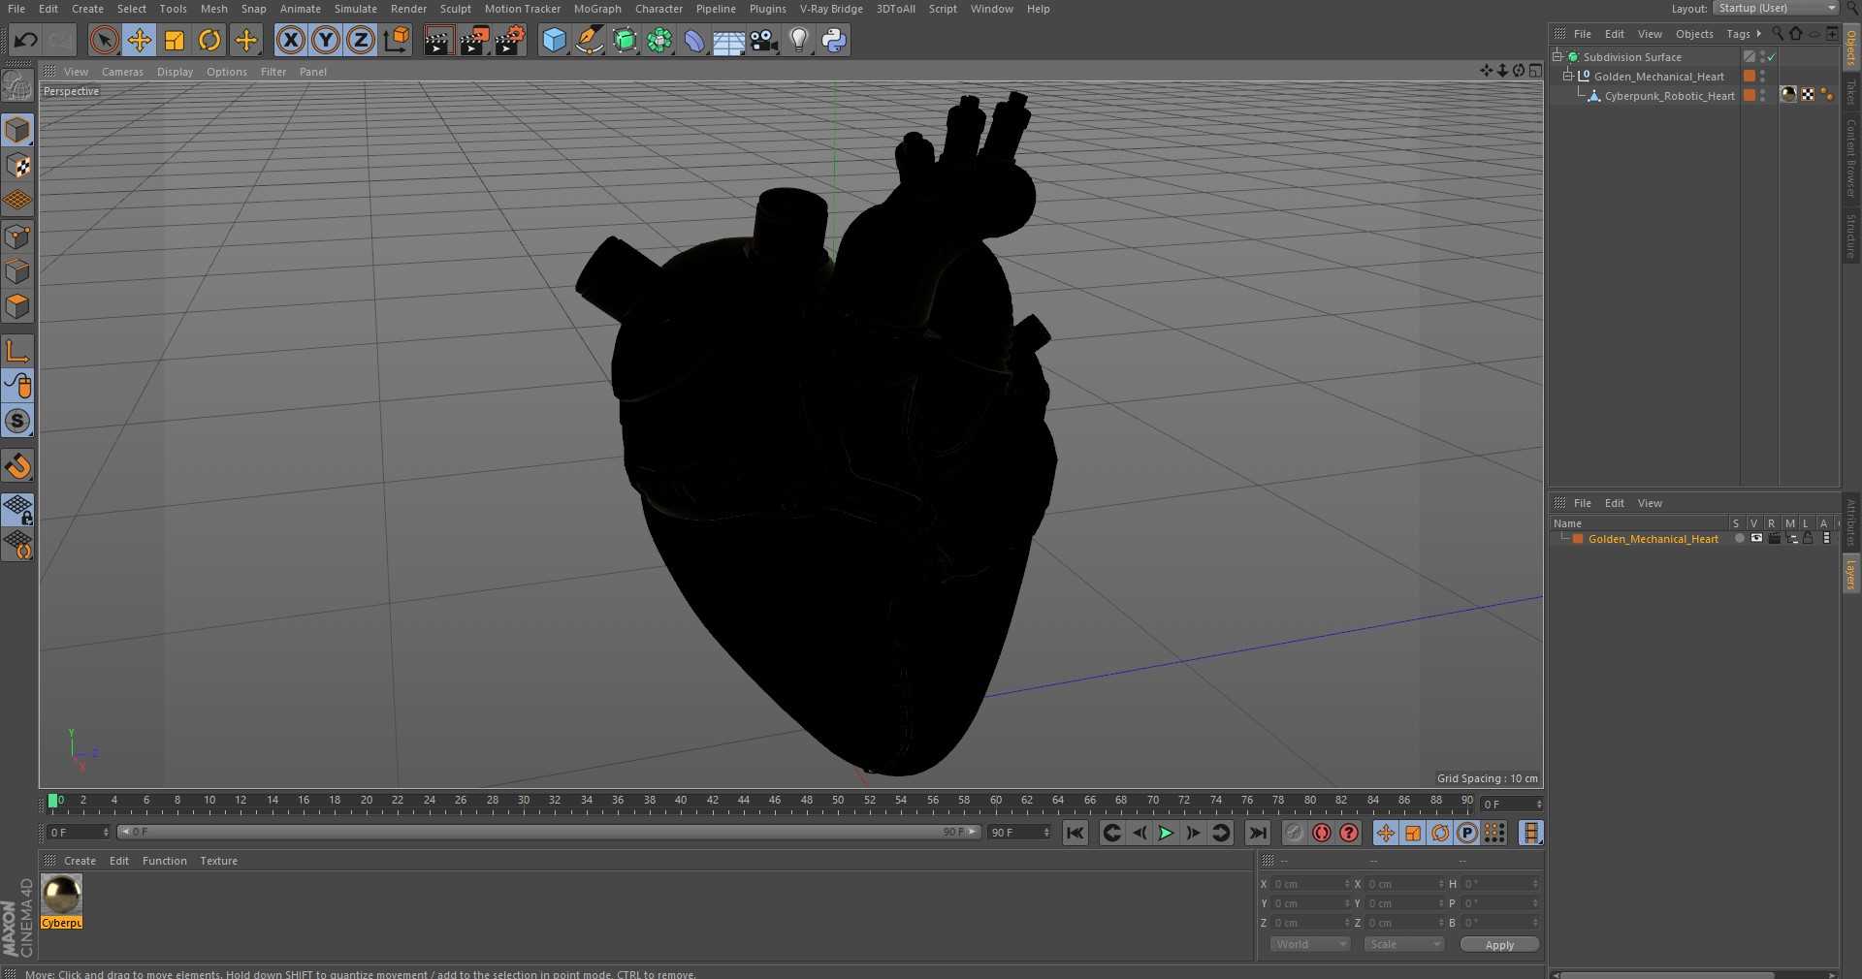Image resolution: width=1862 pixels, height=979 pixels.
Task: Click the Axis mode L-shaped icon
Action: [17, 350]
